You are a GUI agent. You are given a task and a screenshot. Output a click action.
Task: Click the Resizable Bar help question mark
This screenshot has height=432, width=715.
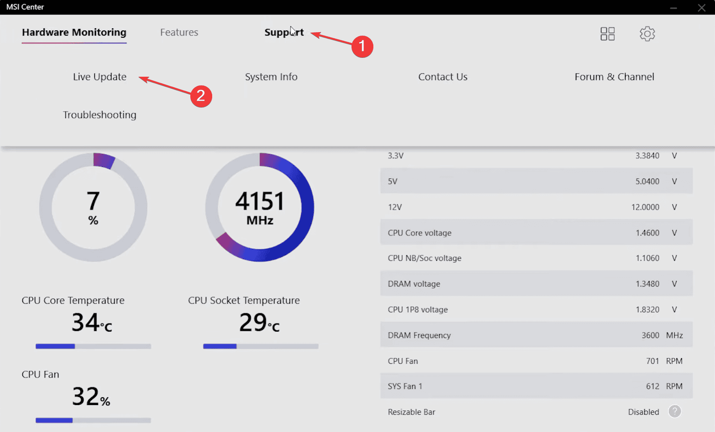pyautogui.click(x=675, y=411)
